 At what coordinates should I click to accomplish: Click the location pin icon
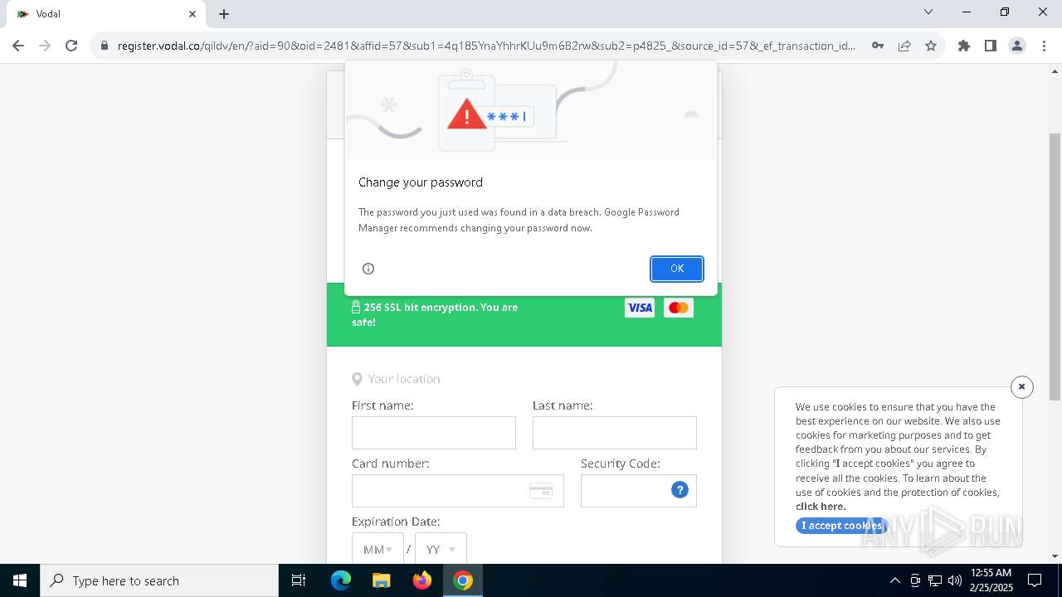point(357,379)
